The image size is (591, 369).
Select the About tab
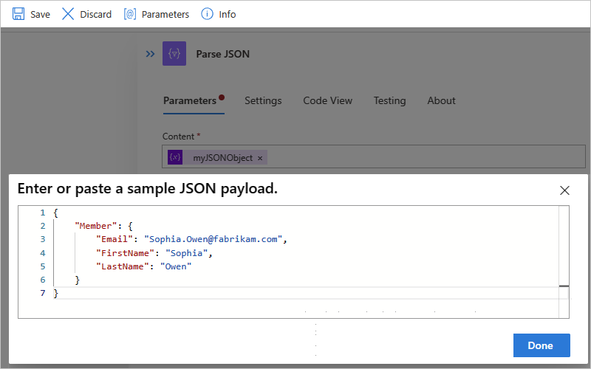[441, 100]
